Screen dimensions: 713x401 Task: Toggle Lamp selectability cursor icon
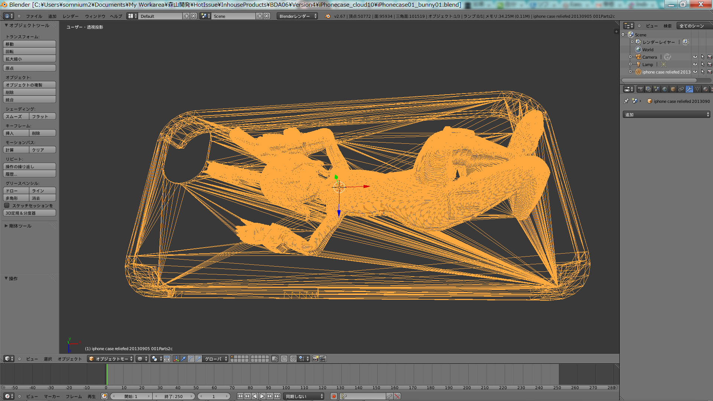[703, 64]
